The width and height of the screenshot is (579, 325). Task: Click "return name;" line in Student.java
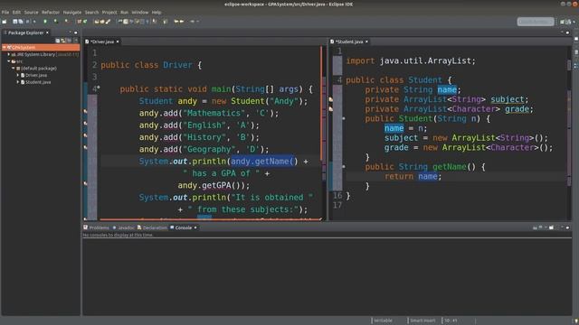click(413, 177)
